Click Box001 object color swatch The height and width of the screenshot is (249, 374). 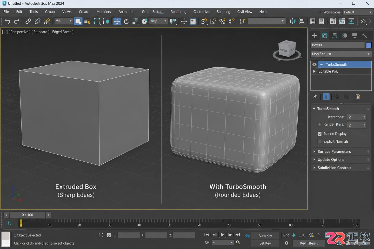pos(369,45)
